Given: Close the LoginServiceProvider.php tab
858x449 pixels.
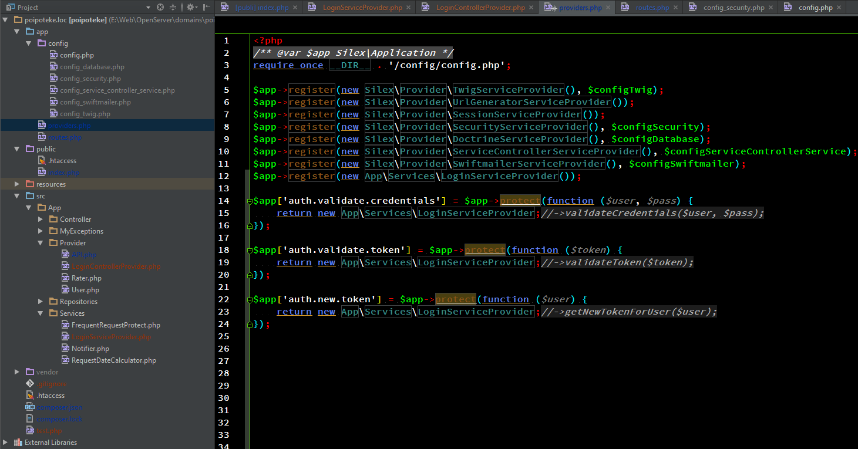Looking at the screenshot, I should pos(409,8).
